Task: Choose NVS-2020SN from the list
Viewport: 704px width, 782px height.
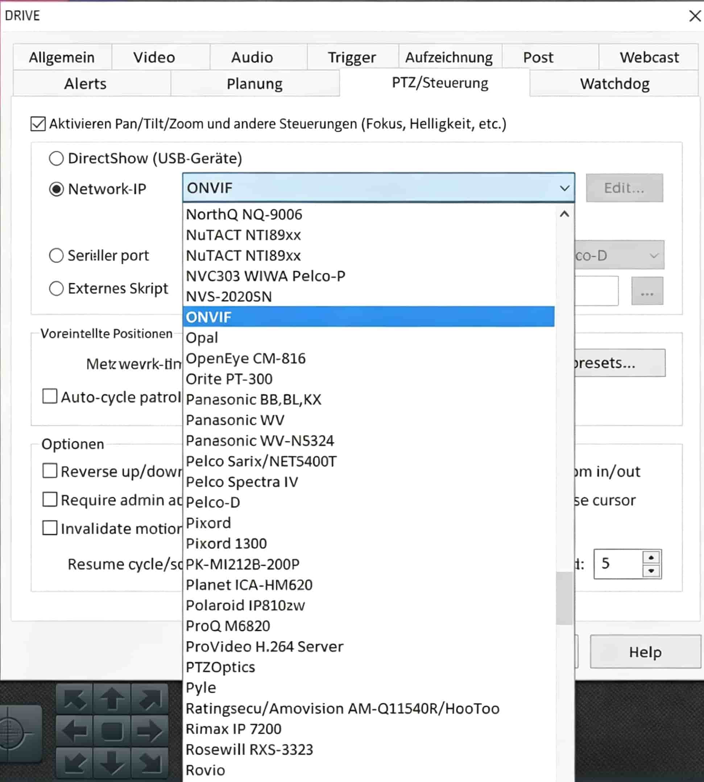Action: [x=369, y=297]
